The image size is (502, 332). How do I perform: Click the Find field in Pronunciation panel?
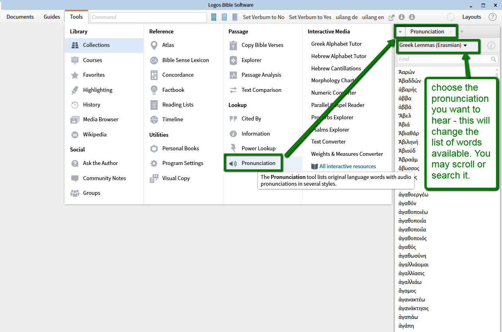447,59
